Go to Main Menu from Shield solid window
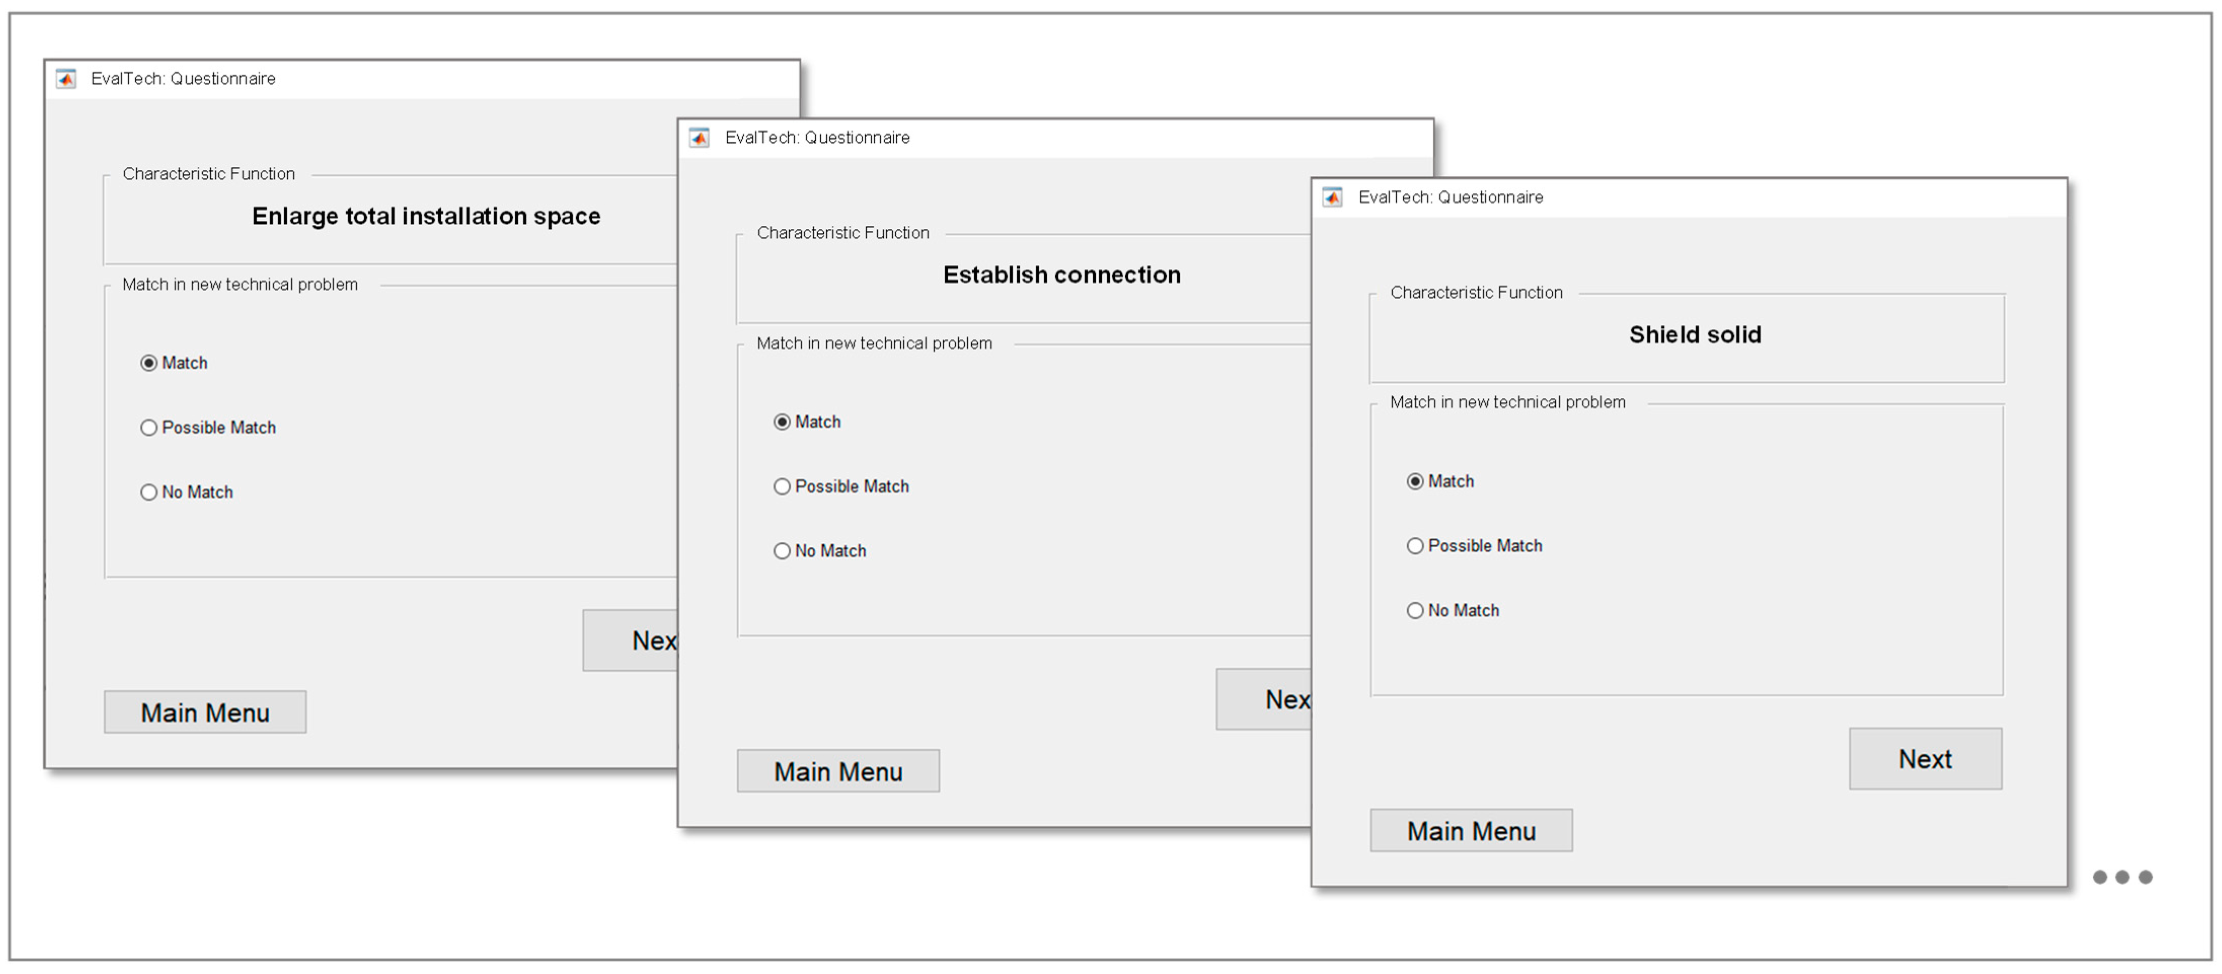This screenshot has height=974, width=2222. [1471, 830]
